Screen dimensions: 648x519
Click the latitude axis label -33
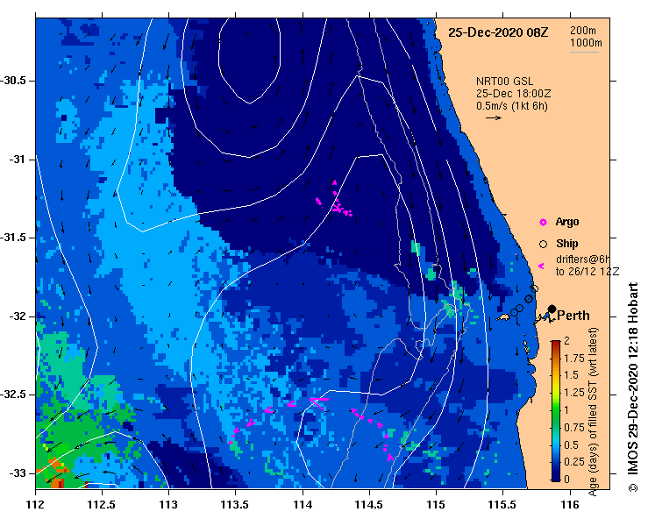pos(18,473)
